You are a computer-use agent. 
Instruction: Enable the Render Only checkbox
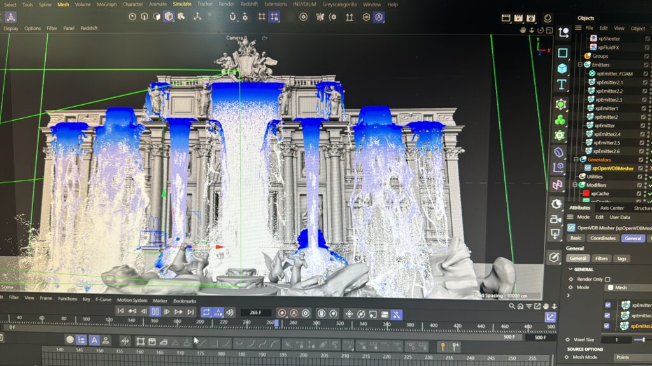[x=607, y=279]
